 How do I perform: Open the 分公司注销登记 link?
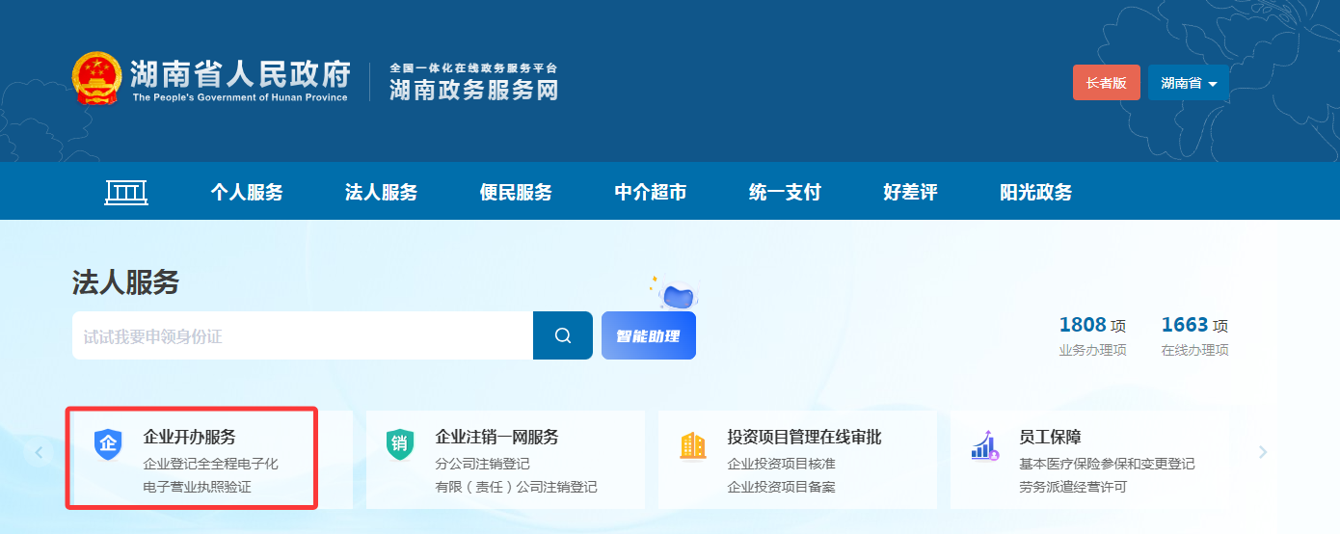tap(482, 464)
